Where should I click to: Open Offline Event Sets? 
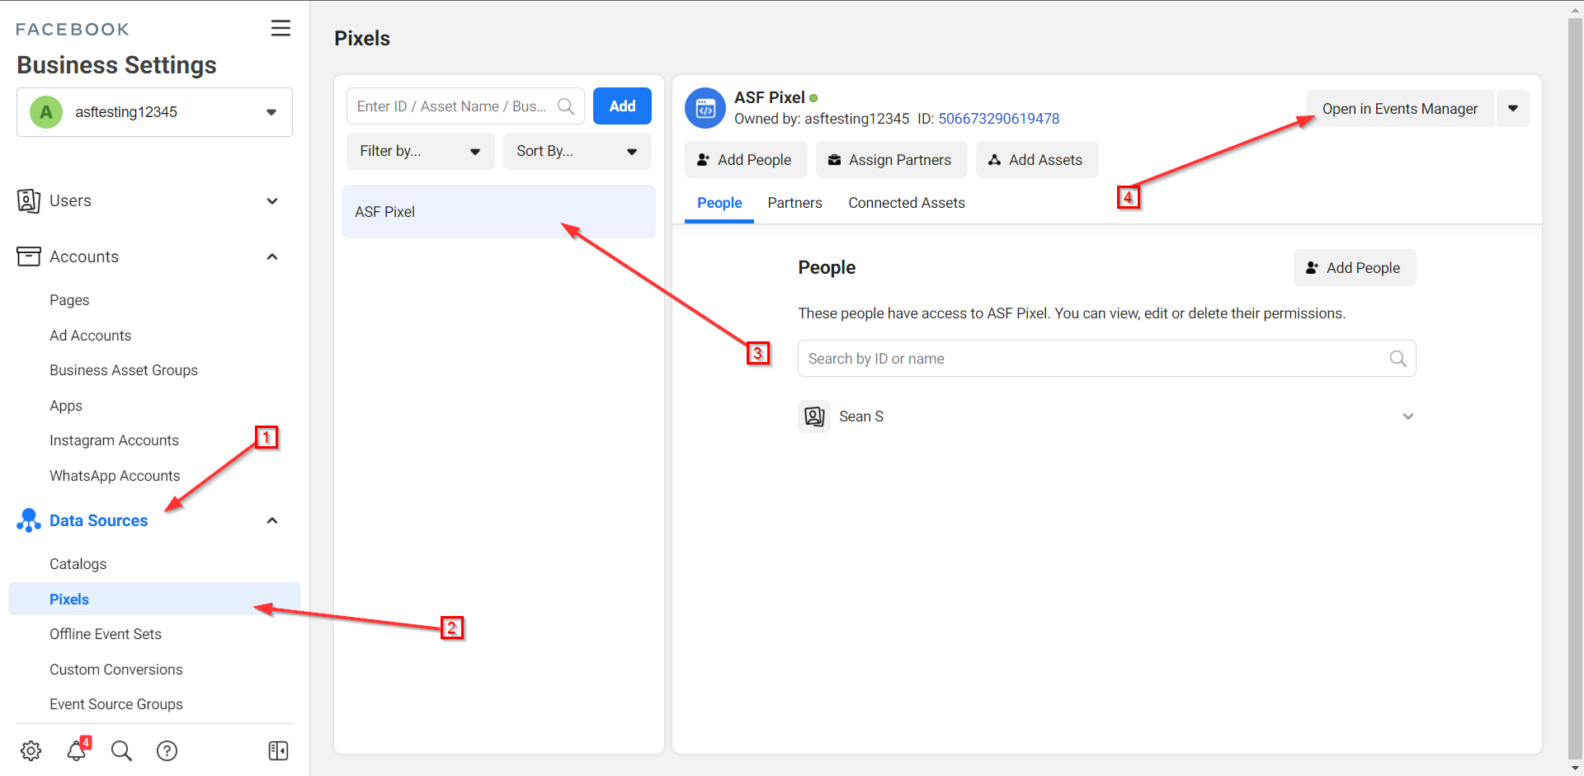(106, 634)
